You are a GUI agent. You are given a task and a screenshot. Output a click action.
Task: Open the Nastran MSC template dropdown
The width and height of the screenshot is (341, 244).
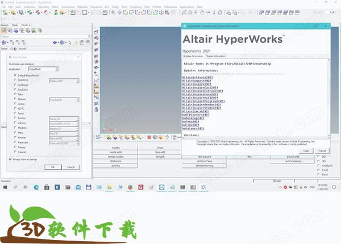click(x=64, y=138)
